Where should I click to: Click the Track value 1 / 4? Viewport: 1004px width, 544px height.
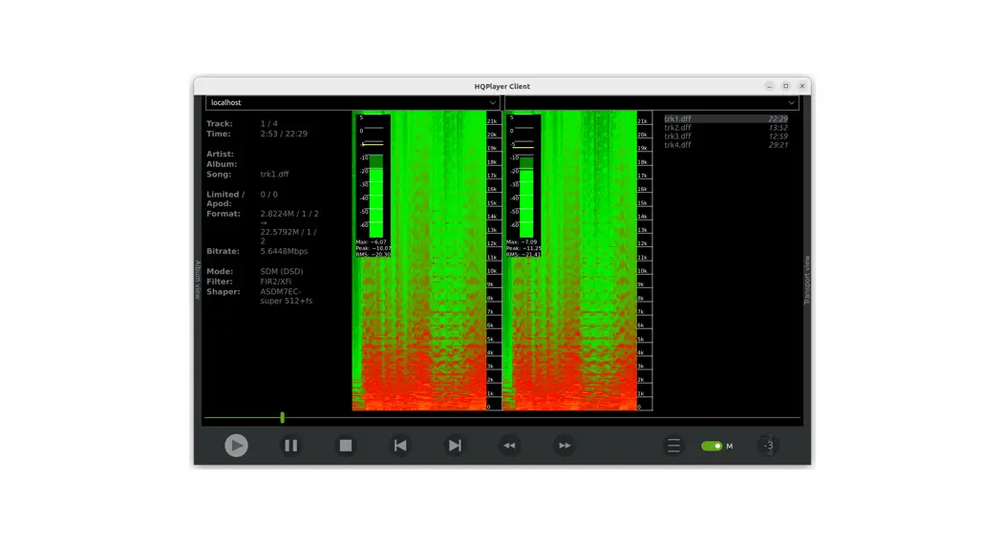point(269,123)
